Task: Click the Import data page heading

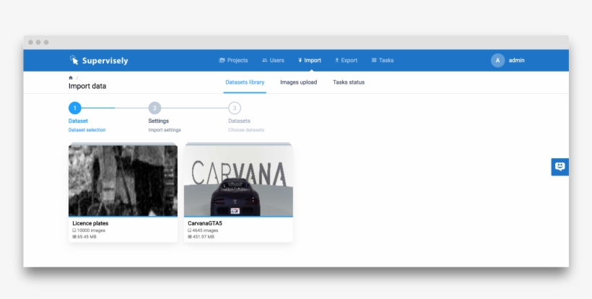Action: (87, 86)
